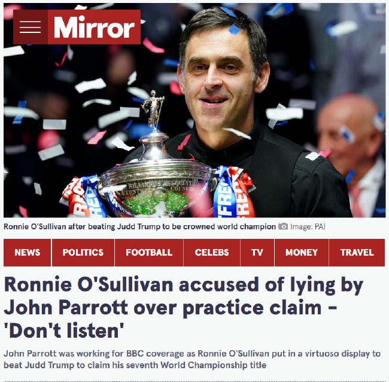
Task: Click the John Parrott BBC coverage subheading
Action: [192, 359]
